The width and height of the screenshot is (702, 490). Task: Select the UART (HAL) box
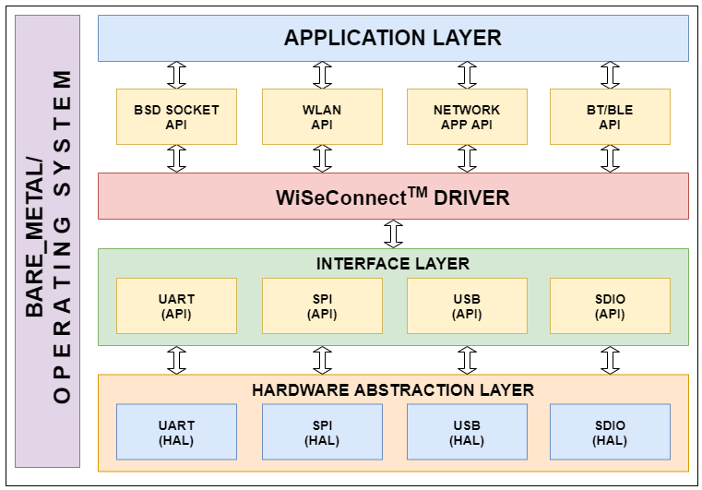click(x=176, y=433)
